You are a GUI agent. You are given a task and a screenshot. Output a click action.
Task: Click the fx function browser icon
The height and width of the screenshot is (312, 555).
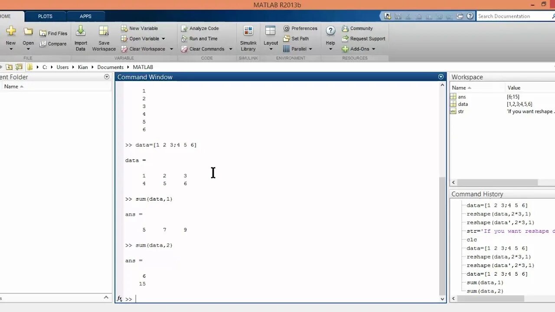click(120, 299)
